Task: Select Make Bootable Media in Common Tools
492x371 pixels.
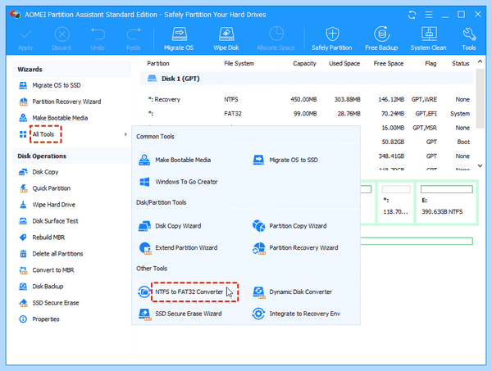Action: coord(183,160)
